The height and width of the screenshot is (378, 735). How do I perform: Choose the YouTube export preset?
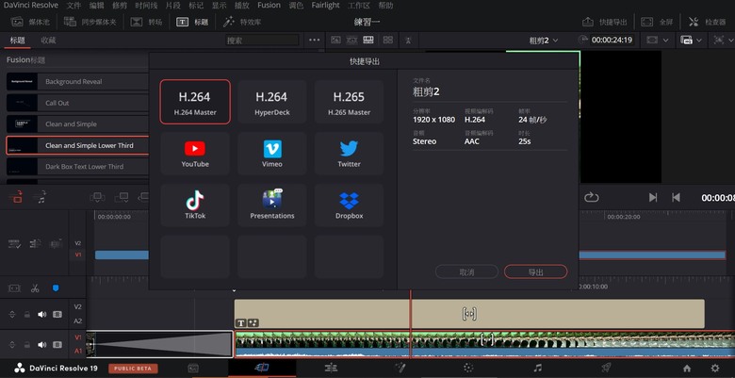[x=195, y=154]
